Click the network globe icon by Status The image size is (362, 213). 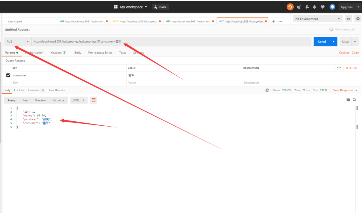267,90
